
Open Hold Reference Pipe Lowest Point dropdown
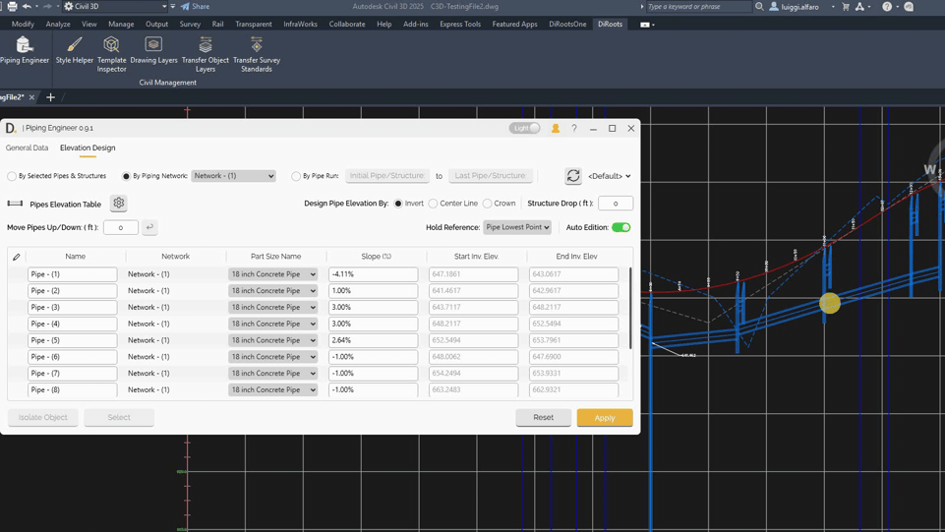(517, 227)
